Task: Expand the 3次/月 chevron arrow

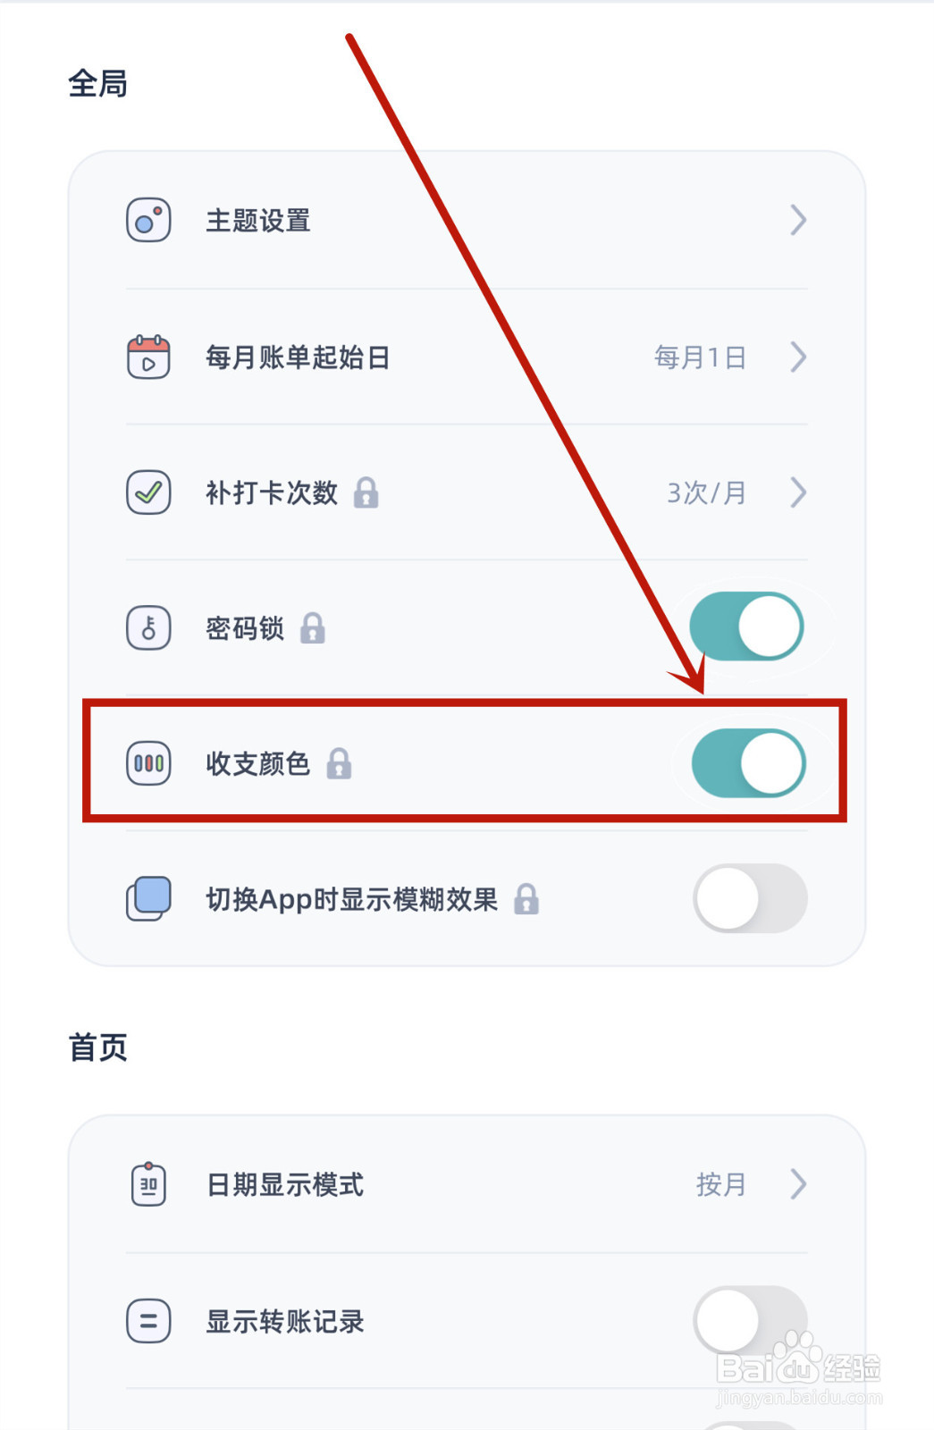Action: pyautogui.click(x=798, y=492)
